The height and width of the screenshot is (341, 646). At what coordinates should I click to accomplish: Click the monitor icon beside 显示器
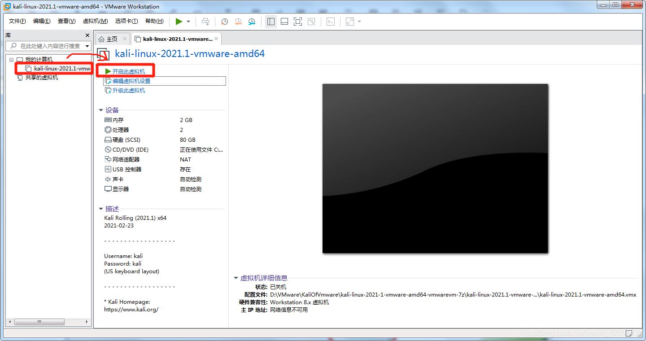108,189
